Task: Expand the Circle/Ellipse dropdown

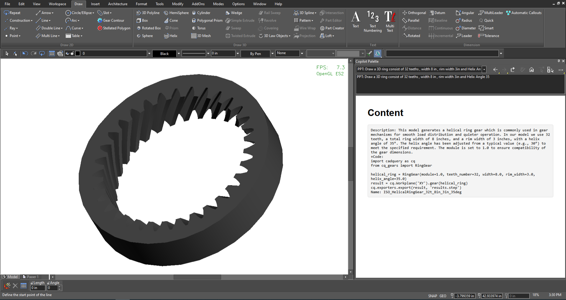Action: click(93, 13)
